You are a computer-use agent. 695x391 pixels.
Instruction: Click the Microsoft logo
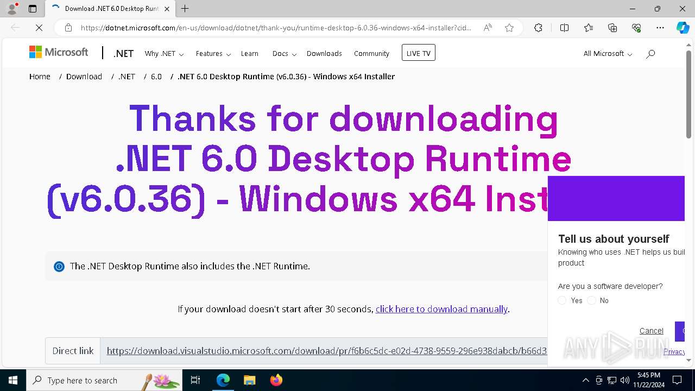(x=59, y=52)
